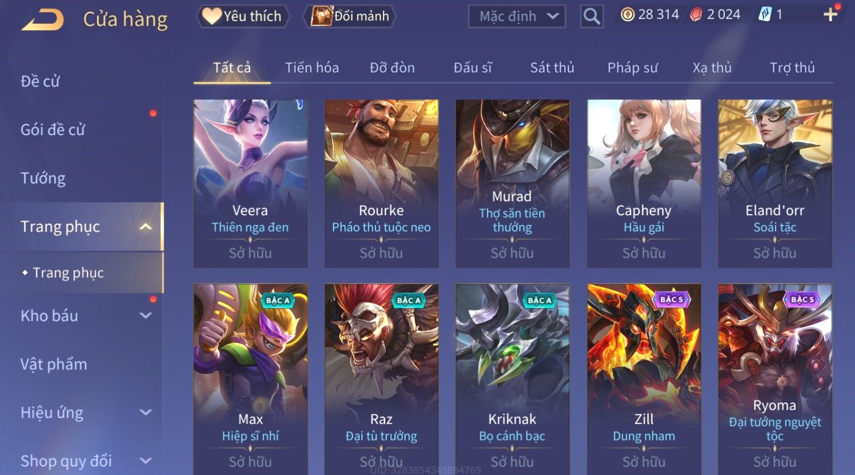
Task: Tap the blue ticket currency icon
Action: 765,15
